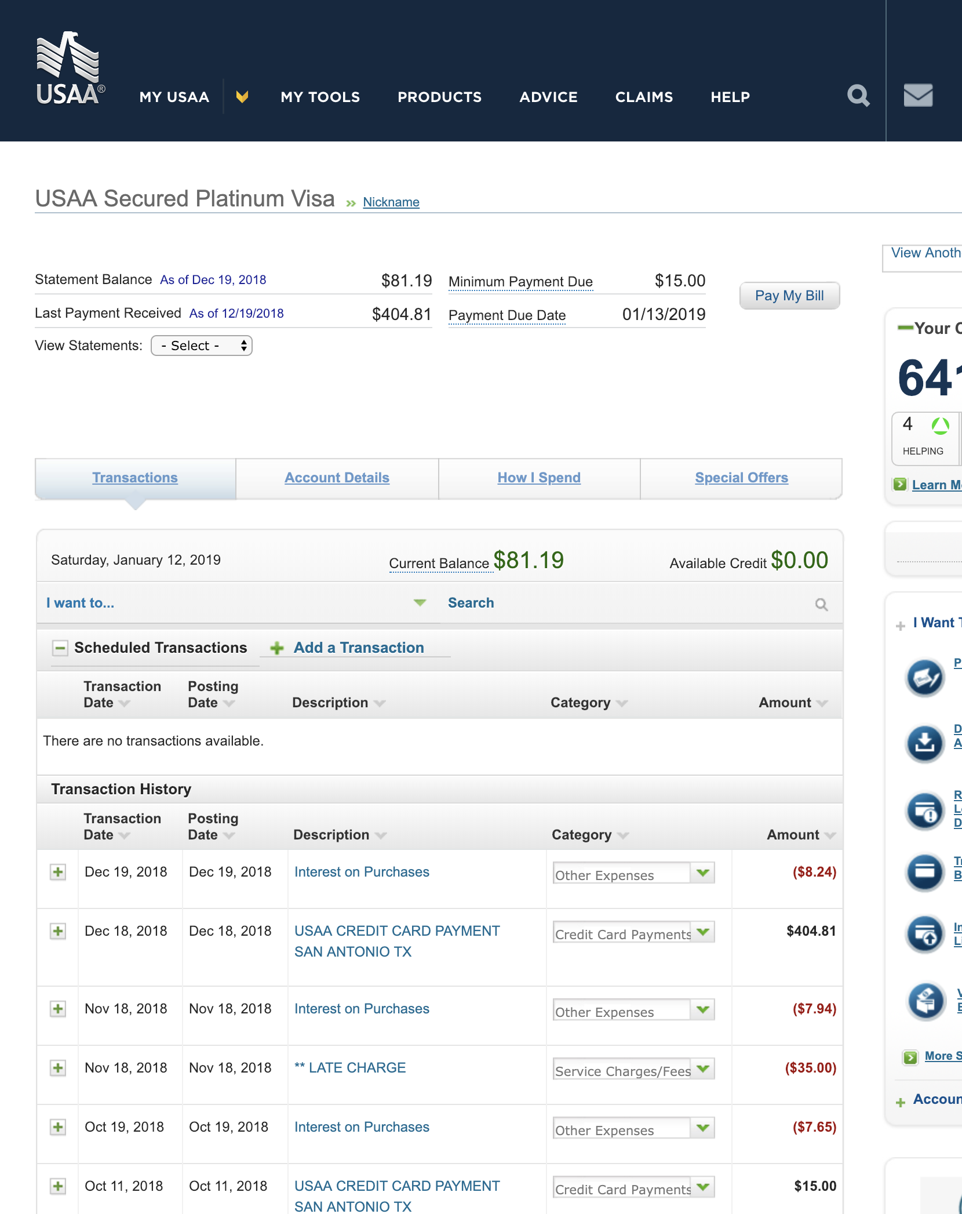Click the credit card sidebar icon
The image size is (962, 1214).
pyautogui.click(x=925, y=872)
